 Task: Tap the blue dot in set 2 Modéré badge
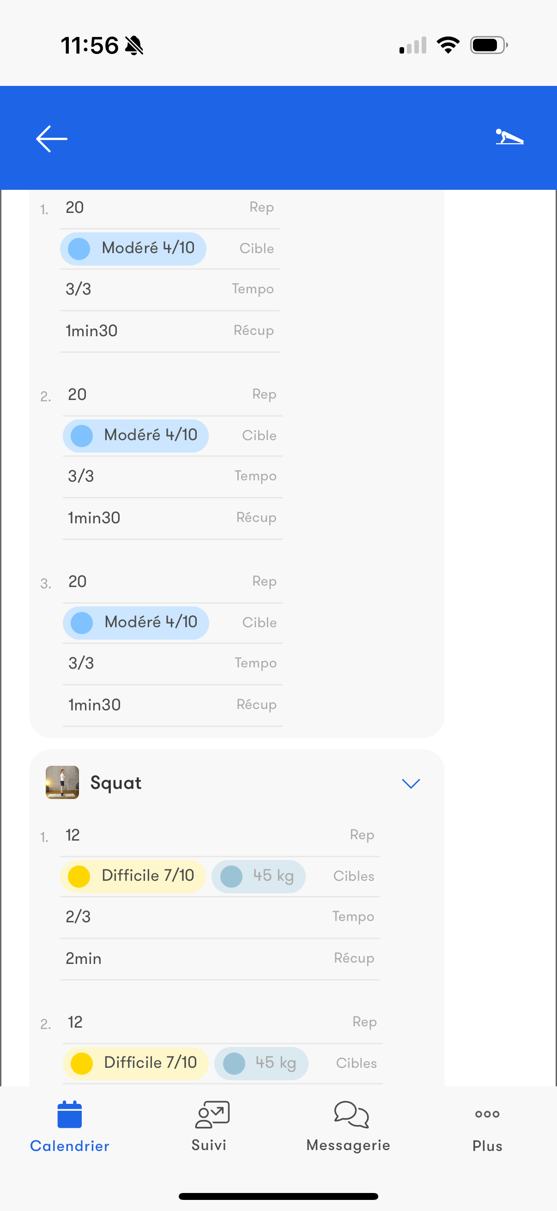(x=82, y=436)
